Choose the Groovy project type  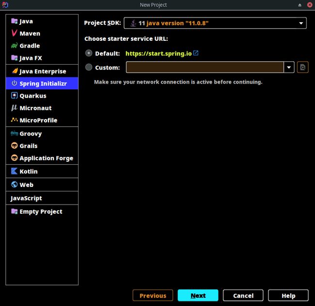[42, 134]
